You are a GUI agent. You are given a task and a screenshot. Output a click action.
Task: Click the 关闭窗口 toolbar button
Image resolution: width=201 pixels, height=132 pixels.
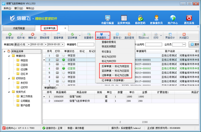coord(184,36)
